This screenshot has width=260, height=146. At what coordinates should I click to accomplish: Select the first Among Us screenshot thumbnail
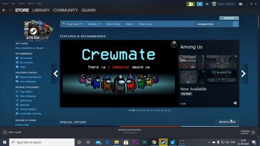click(x=191, y=62)
